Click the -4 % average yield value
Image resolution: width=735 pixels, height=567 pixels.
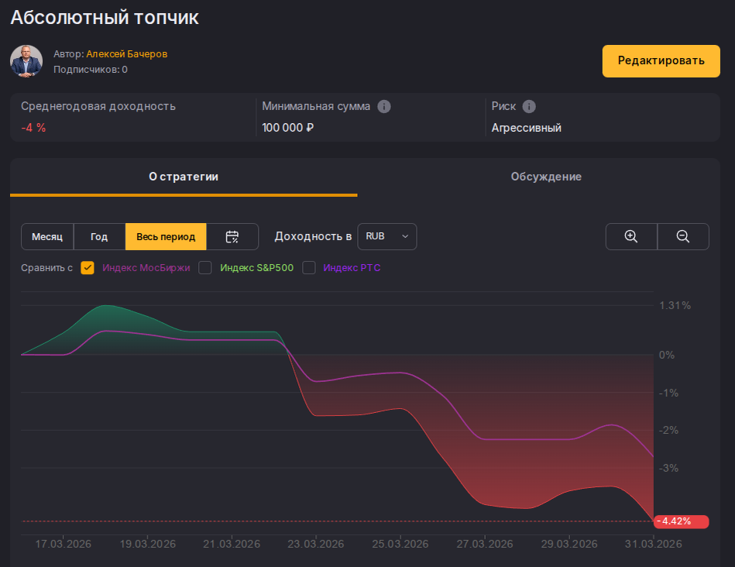coord(34,128)
